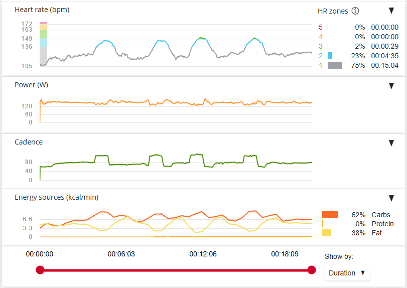This screenshot has height=288, width=407.
Task: Click the orange Carbs legend swatch
Action: click(330, 215)
